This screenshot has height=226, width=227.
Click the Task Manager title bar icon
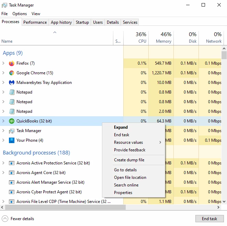4,5
